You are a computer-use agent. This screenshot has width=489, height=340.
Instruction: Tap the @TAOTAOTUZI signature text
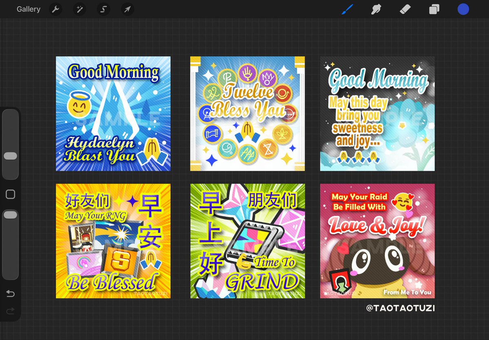point(400,308)
